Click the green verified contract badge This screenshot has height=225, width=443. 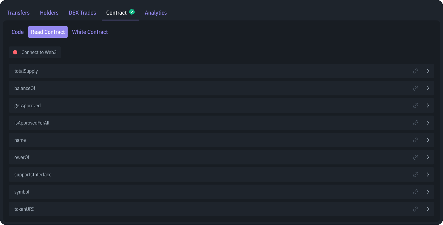pos(132,12)
